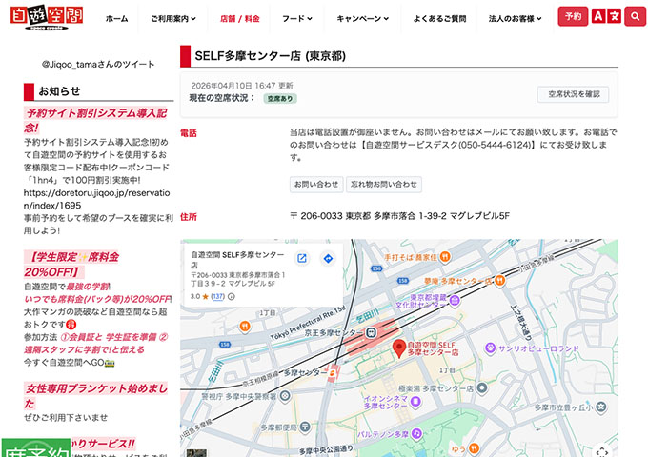Click the map satellite thumbnail at bottom-left

[196, 453]
